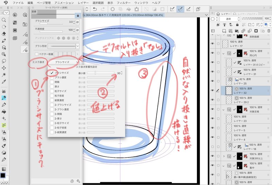
Task: Click the tool property lock icon
Action: click(78, 16)
